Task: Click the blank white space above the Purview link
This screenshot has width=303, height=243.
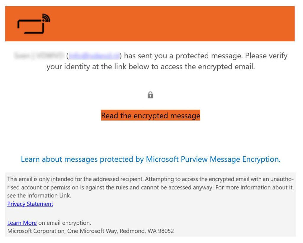Action: coord(151,138)
